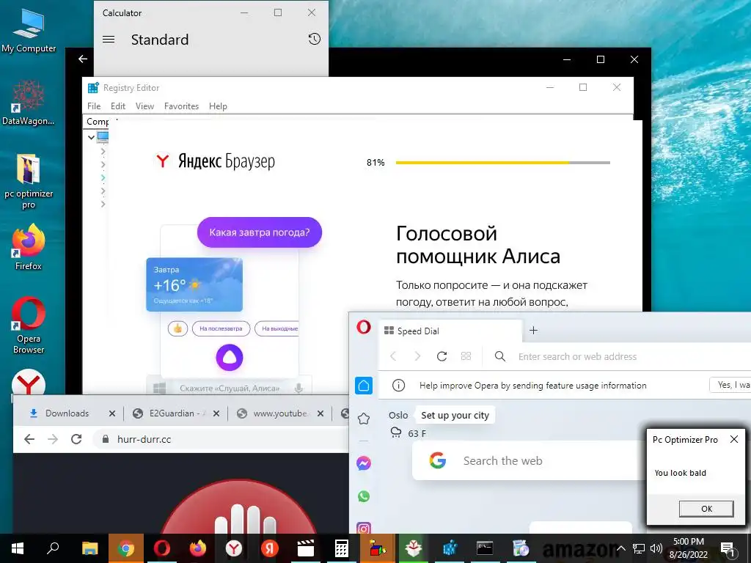Open the Opera main menu logo
This screenshot has height=563, width=751.
click(364, 328)
